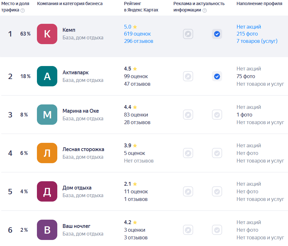
Task: Click the Лесная сторожка verification badge
Action: pos(217,153)
